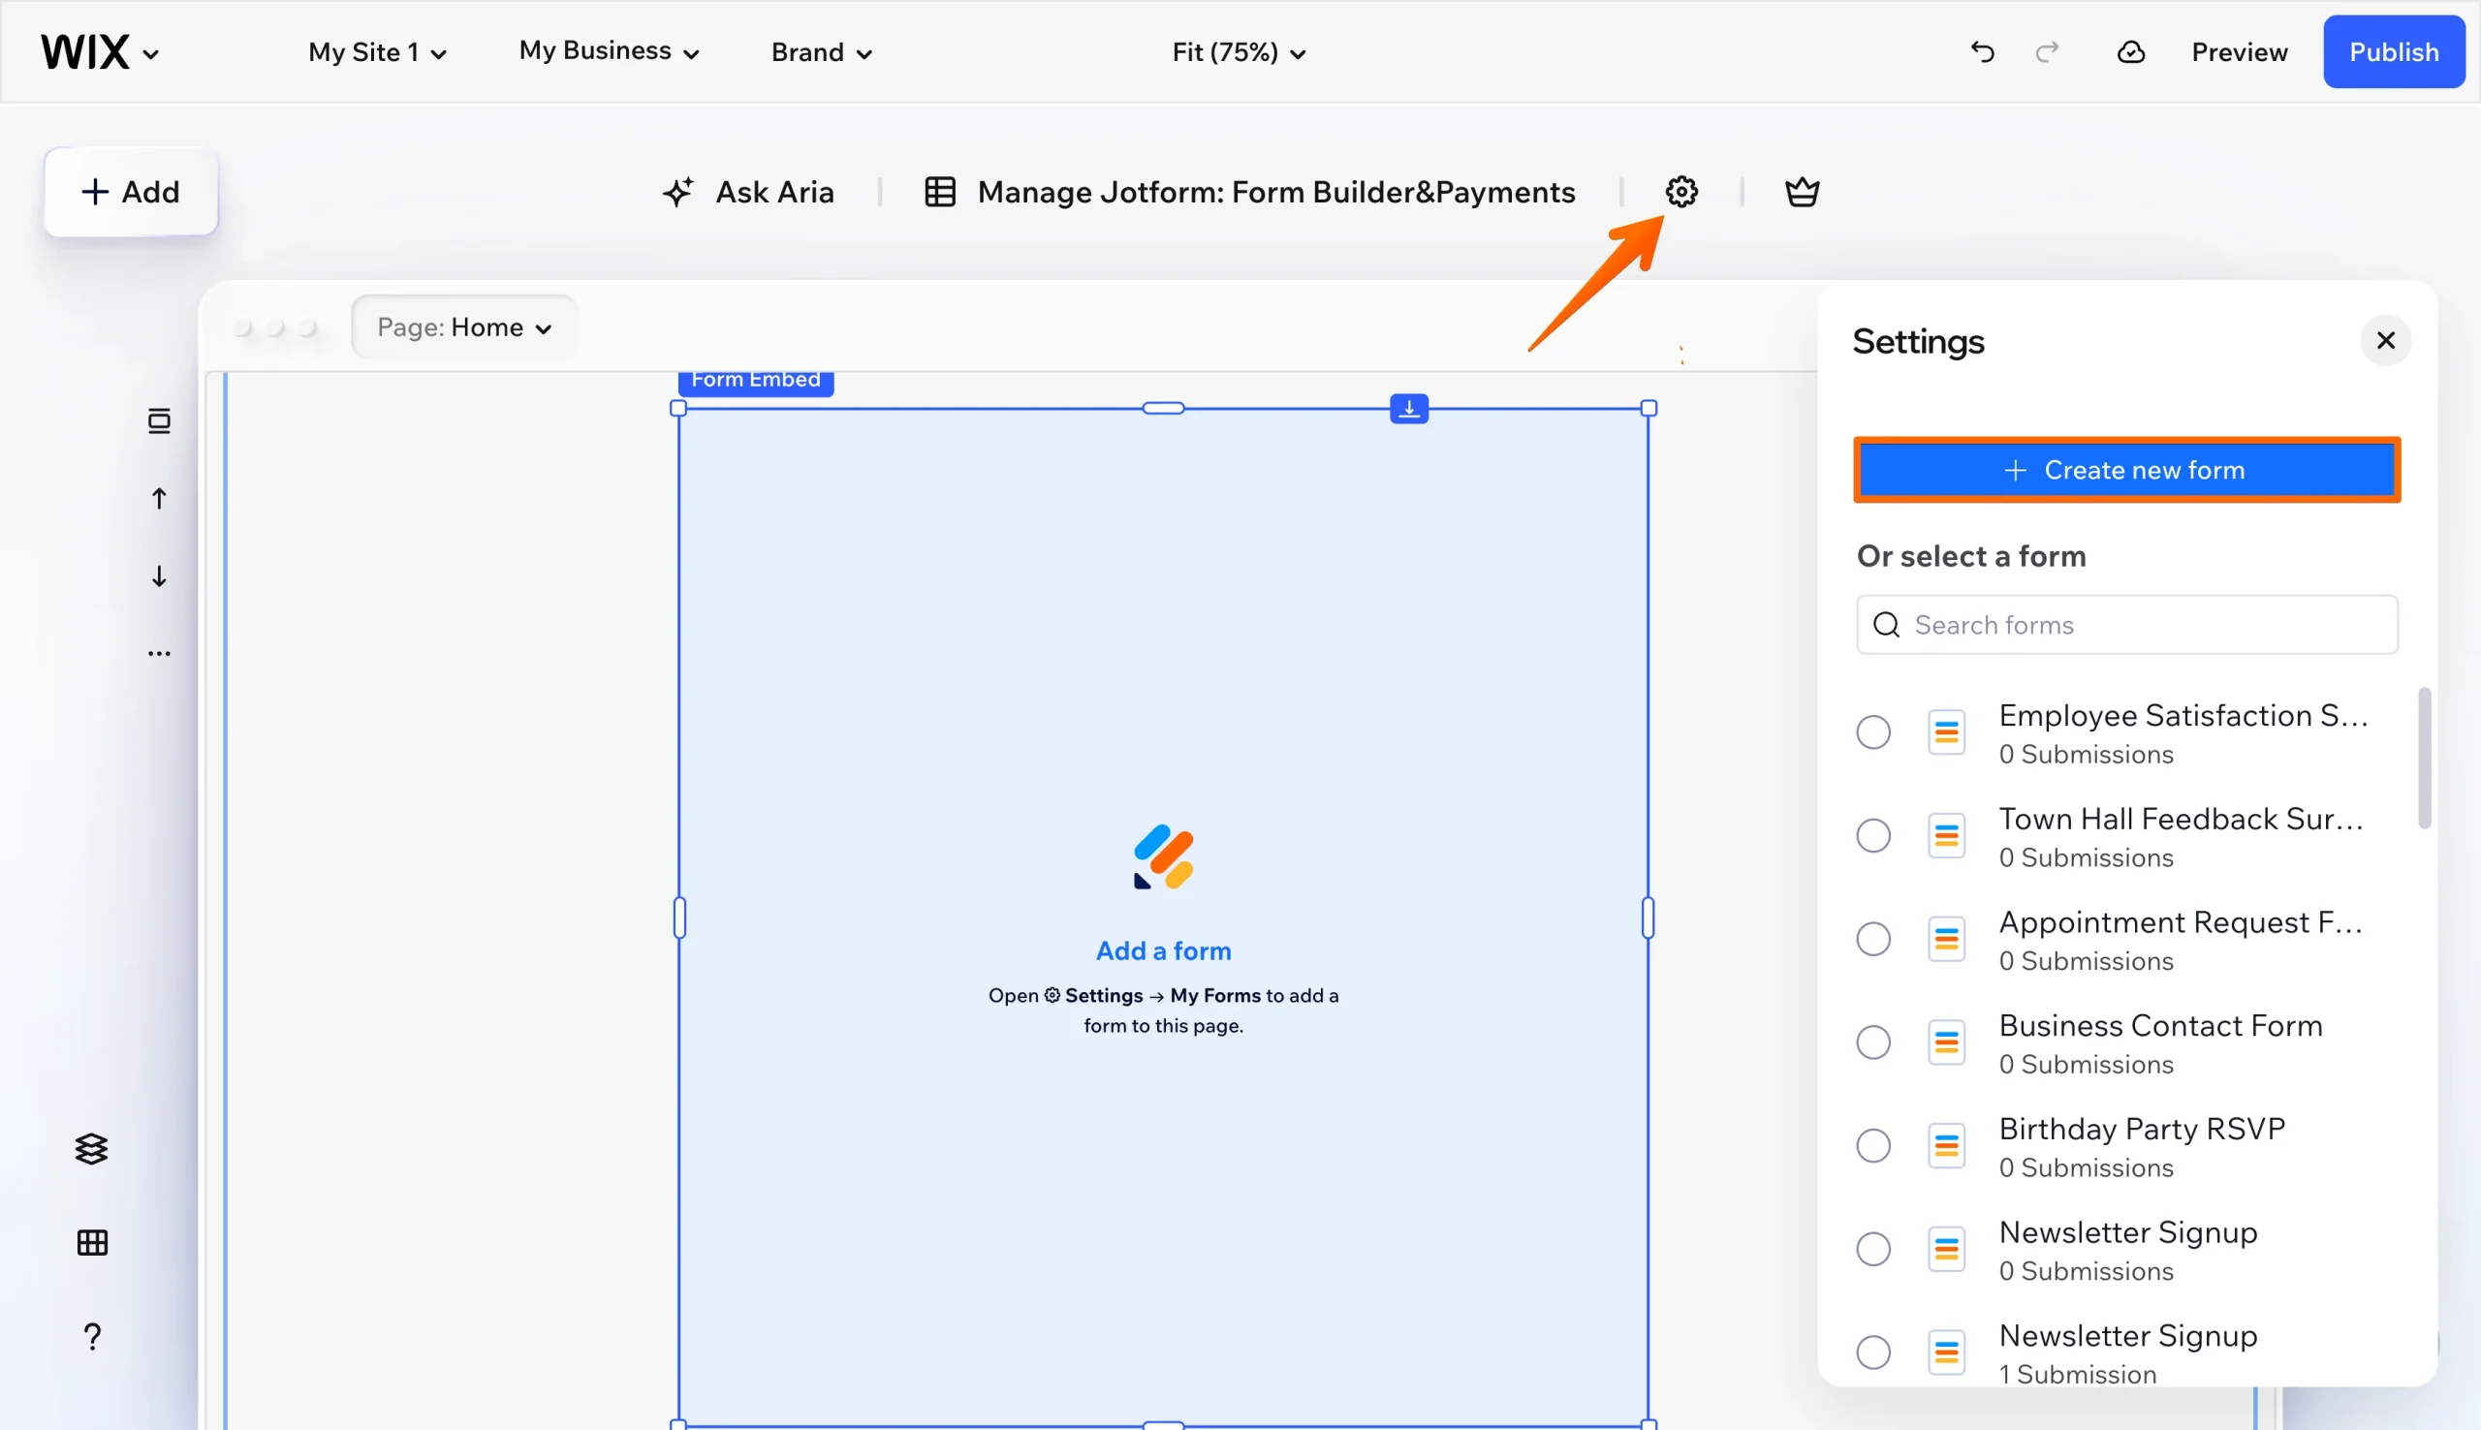Click the Publish button
The height and width of the screenshot is (1430, 2481).
(2394, 52)
